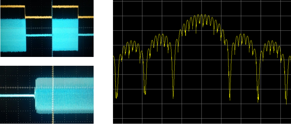This screenshot has height=124, width=291.
Task: Click the second high level of the orange gate pulse
Action: 65,7
